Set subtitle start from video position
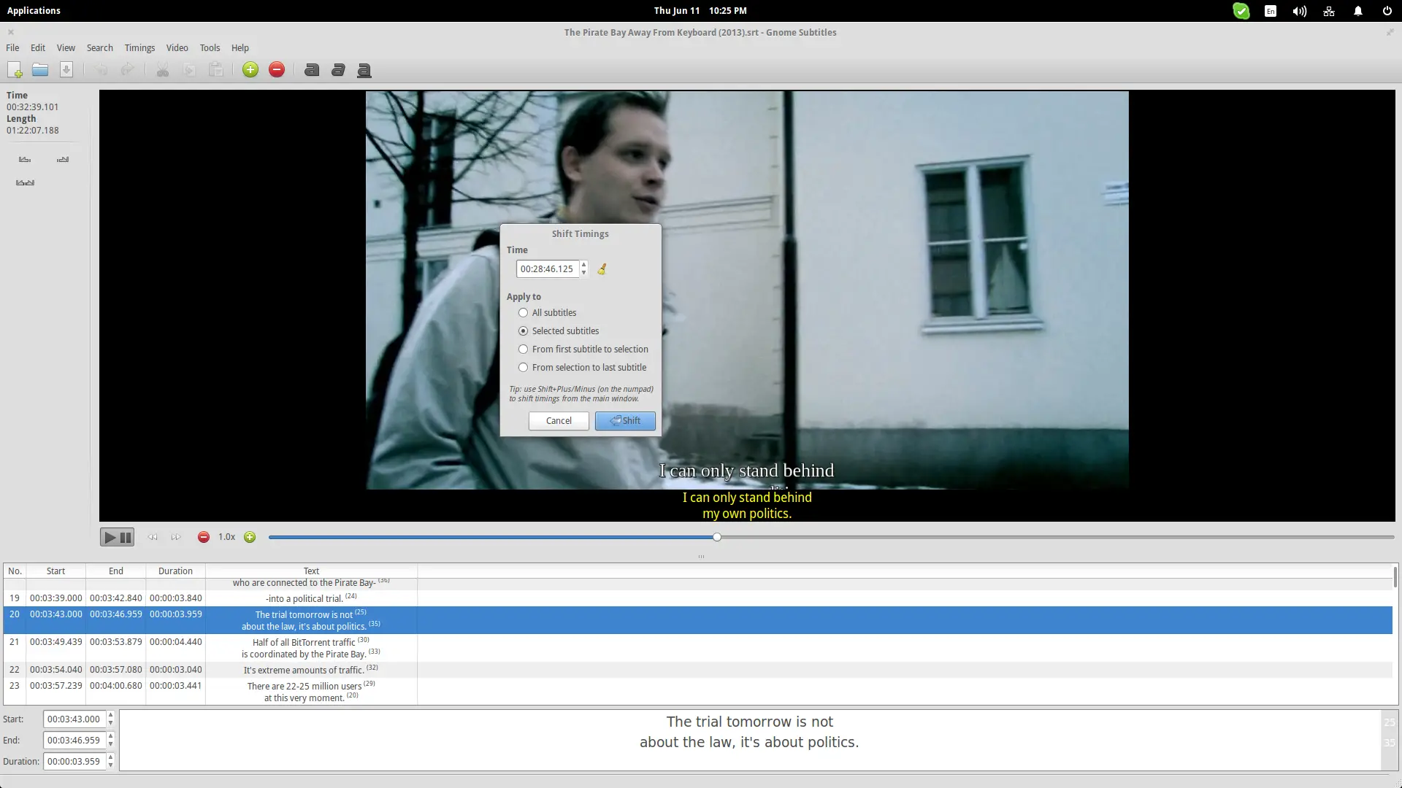This screenshot has height=788, width=1402. click(25, 159)
